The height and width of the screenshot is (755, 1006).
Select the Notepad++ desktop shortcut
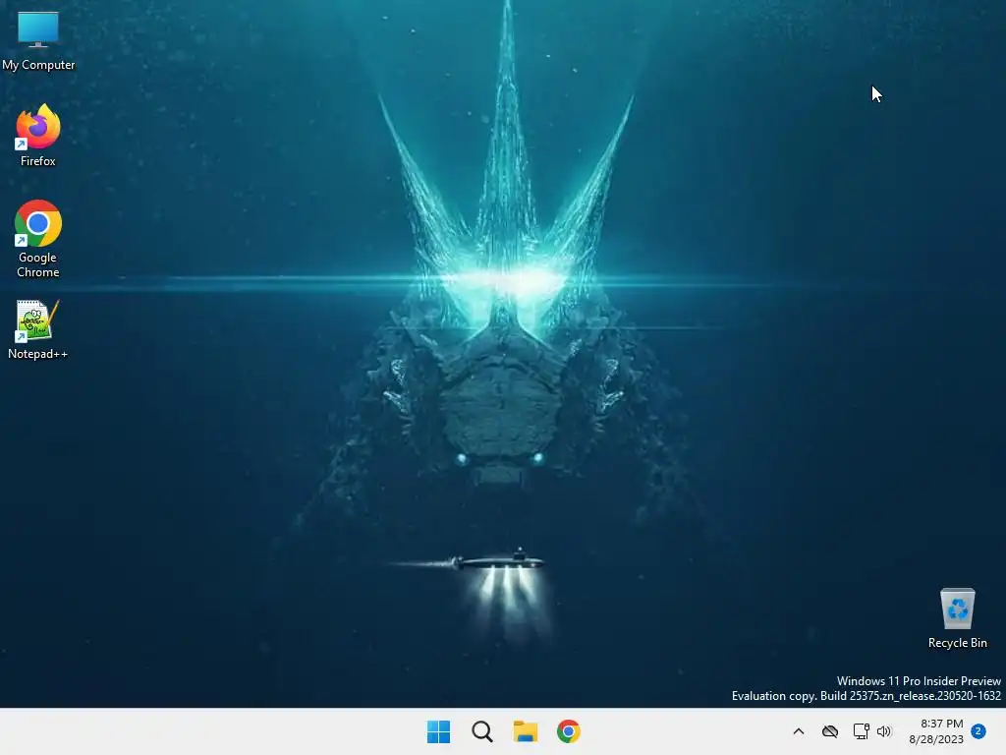[x=38, y=329]
